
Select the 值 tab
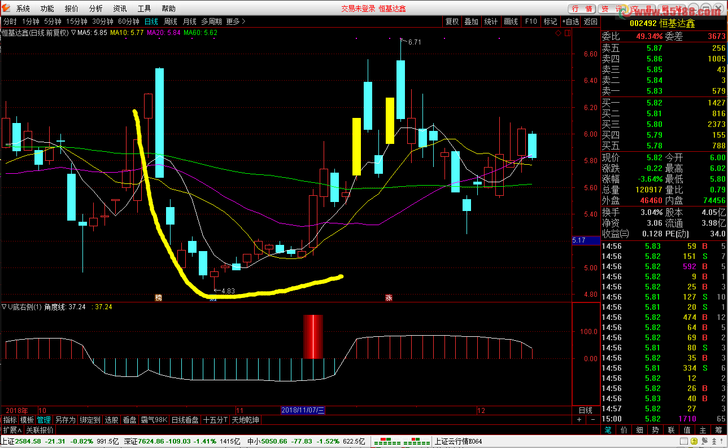click(x=687, y=430)
